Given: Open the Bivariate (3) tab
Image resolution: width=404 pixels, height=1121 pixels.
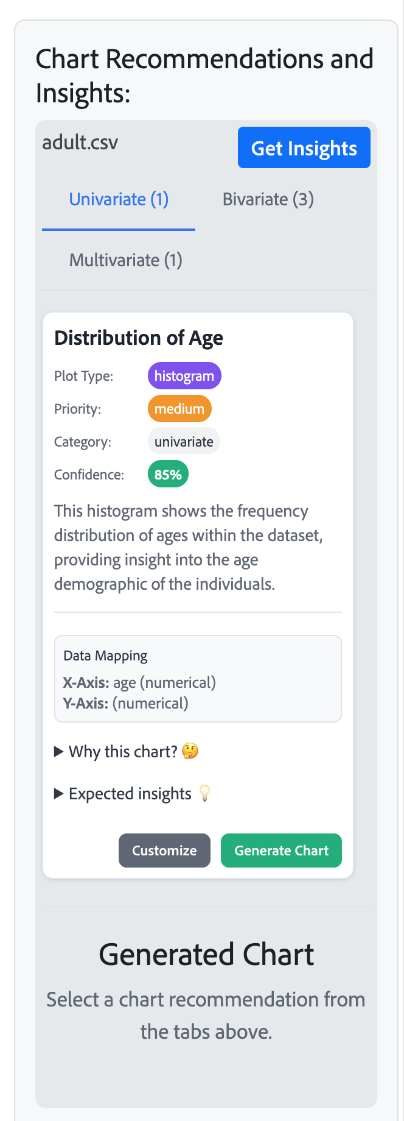Looking at the screenshot, I should click(x=268, y=199).
